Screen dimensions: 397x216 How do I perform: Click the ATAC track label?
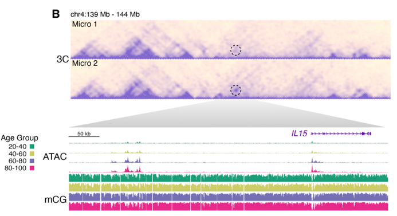pyautogui.click(x=55, y=157)
